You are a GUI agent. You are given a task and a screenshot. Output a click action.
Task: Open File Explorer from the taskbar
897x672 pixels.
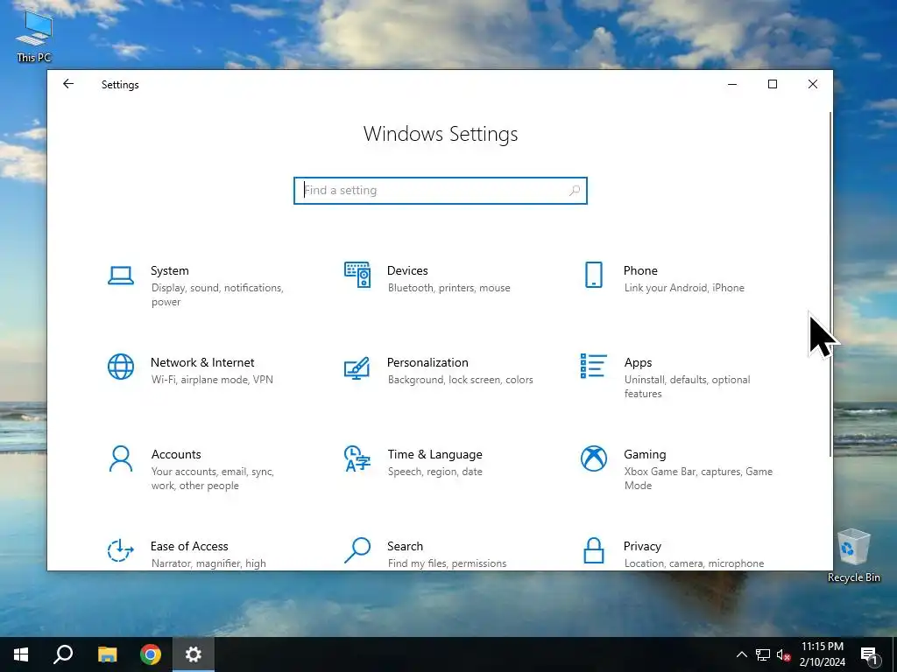[x=107, y=654]
